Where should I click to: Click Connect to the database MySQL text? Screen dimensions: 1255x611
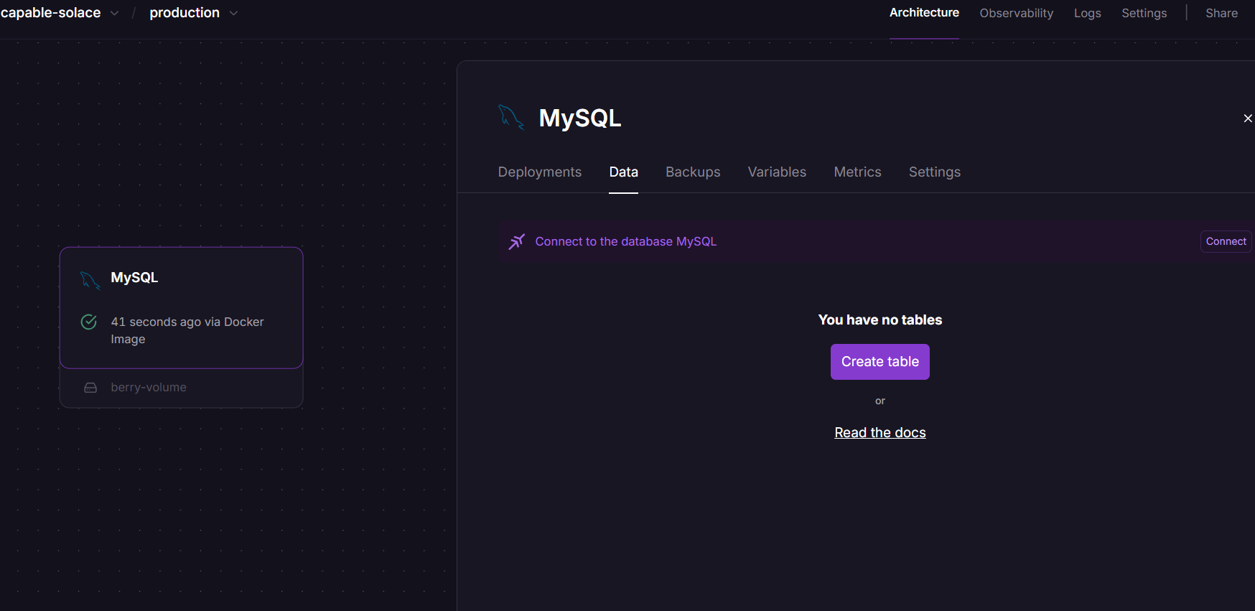(x=625, y=242)
